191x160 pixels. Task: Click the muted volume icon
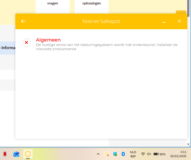pos(149,154)
